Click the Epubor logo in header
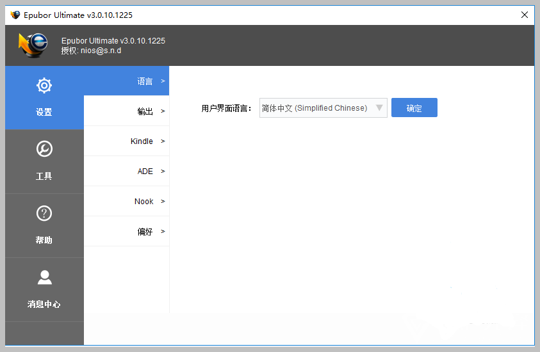Image resolution: width=540 pixels, height=352 pixels. click(x=33, y=45)
